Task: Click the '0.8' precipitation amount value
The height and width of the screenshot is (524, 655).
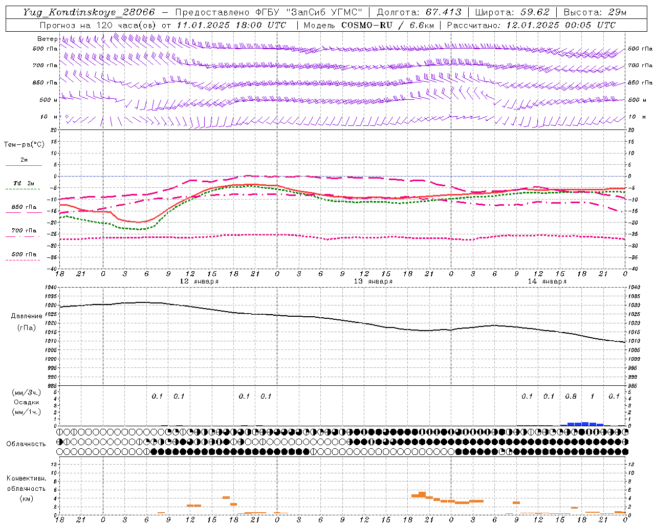Action: (571, 397)
